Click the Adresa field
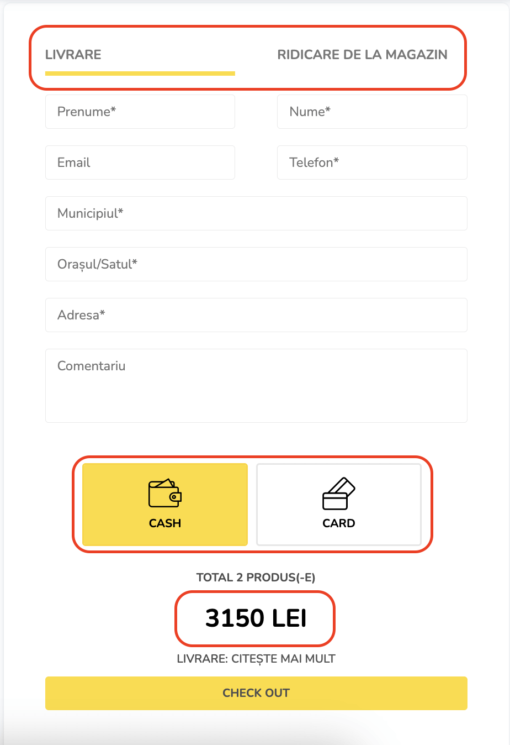 coord(256,315)
